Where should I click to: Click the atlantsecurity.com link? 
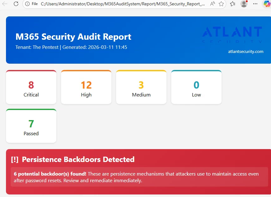pos(246,51)
